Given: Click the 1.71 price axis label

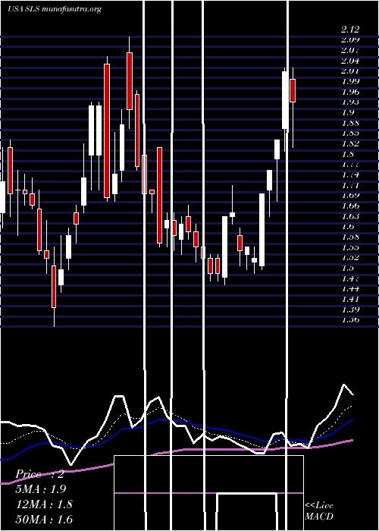Looking at the screenshot, I should (x=350, y=185).
